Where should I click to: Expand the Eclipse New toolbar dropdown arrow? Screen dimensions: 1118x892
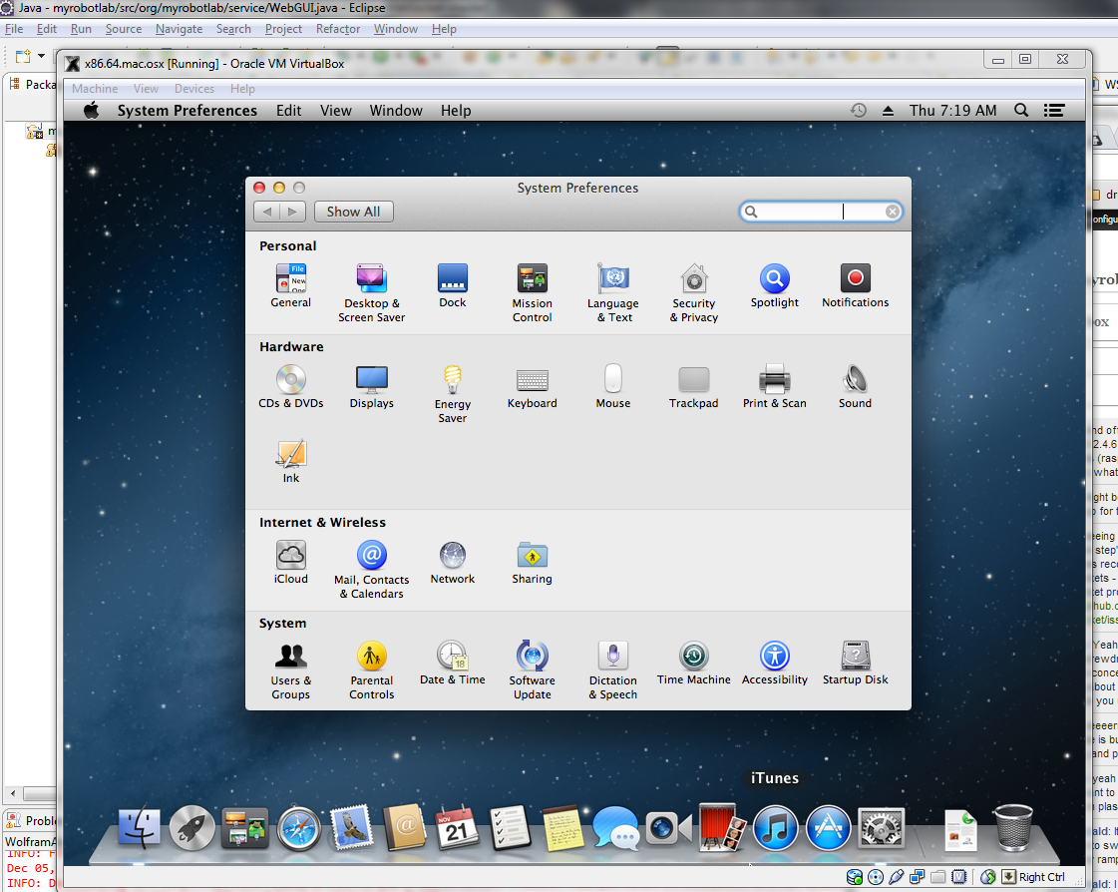tap(41, 56)
